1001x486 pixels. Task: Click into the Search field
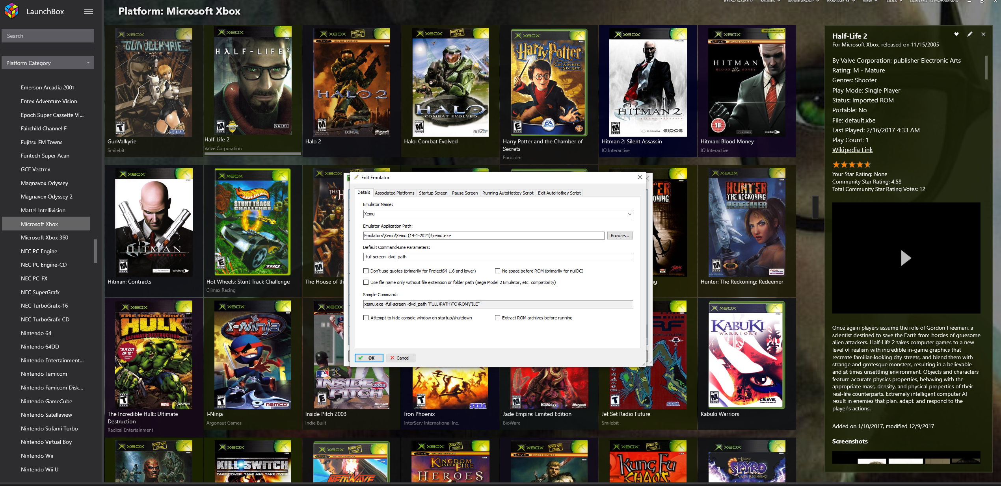click(x=48, y=36)
